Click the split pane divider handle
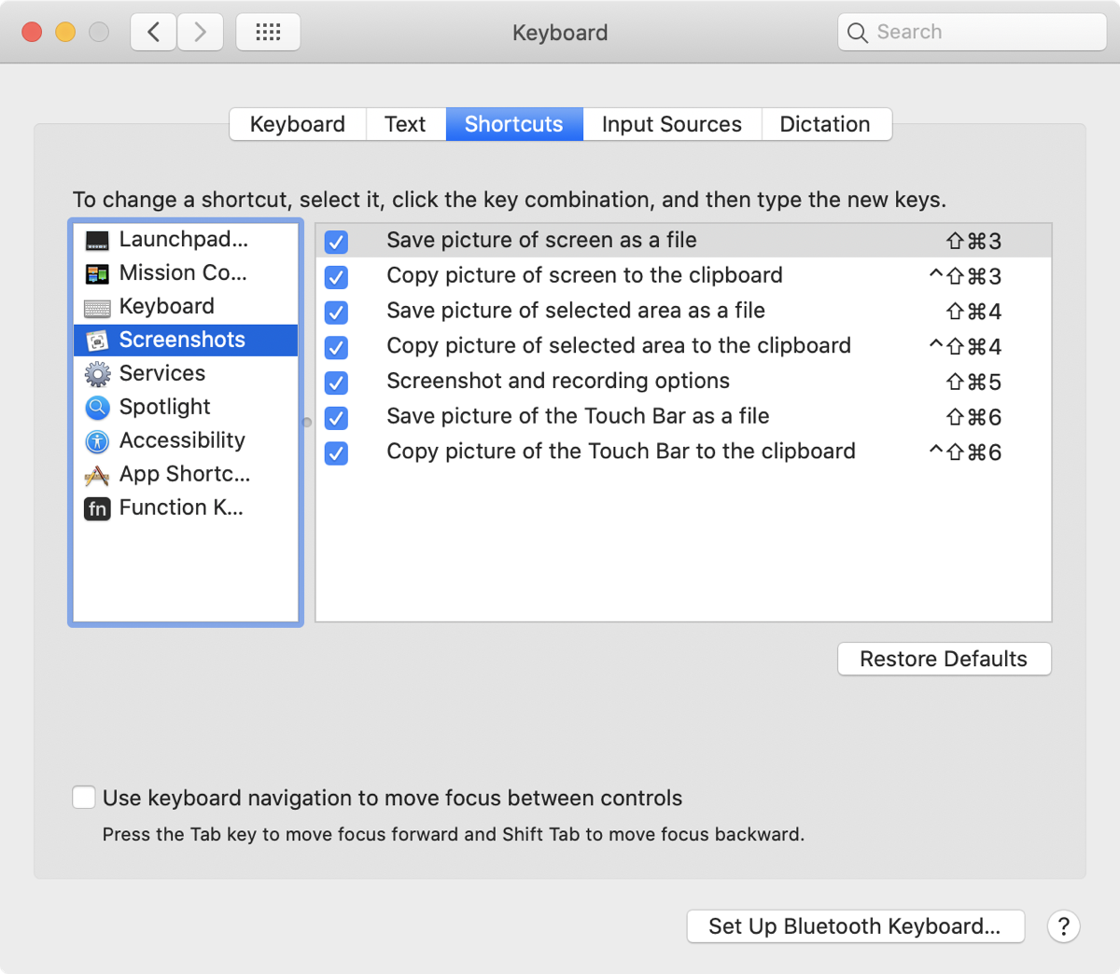This screenshot has height=974, width=1120. point(307,423)
